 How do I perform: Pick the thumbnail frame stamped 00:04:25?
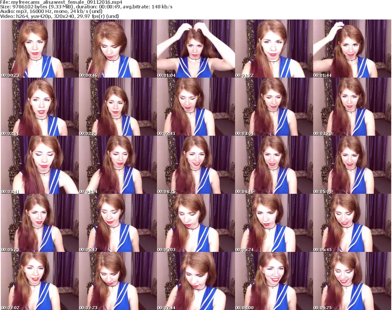pos(196,165)
